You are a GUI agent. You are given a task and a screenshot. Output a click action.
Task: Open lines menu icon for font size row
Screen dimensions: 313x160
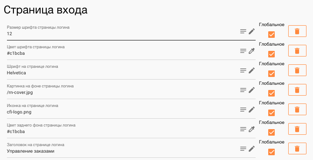click(x=243, y=31)
